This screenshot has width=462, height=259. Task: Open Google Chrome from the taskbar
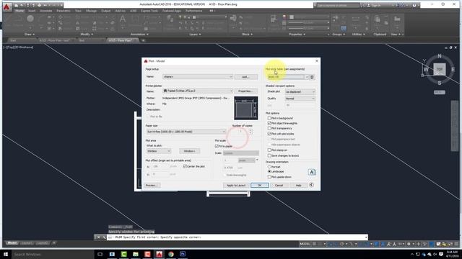pos(171,254)
